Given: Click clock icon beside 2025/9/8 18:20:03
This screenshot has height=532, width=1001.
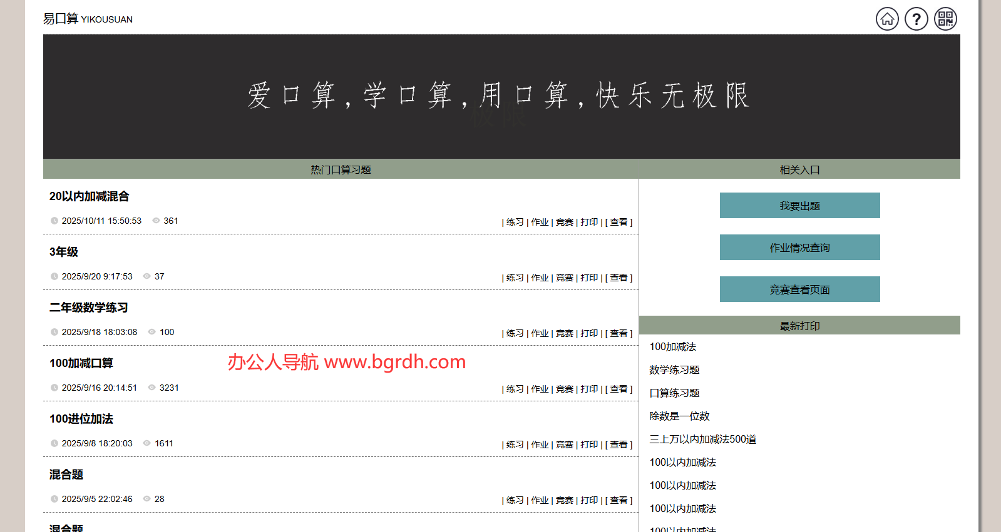Looking at the screenshot, I should click(x=54, y=443).
